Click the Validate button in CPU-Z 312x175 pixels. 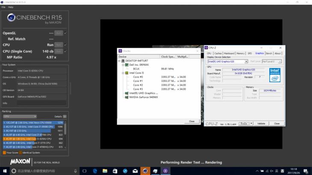tap(261, 123)
